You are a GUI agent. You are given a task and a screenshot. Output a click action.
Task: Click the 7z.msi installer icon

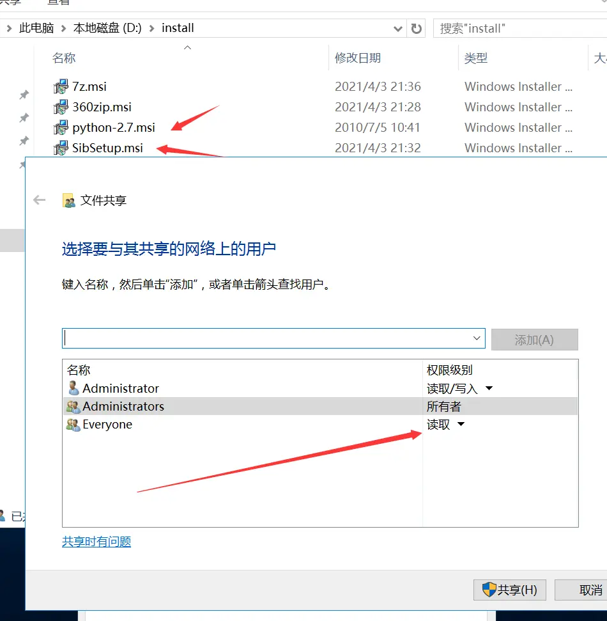[61, 86]
